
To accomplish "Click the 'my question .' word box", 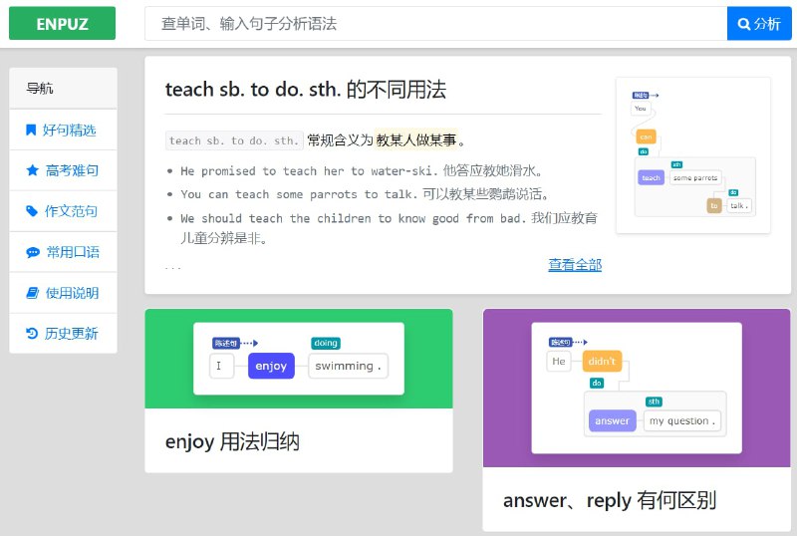I will (x=682, y=420).
